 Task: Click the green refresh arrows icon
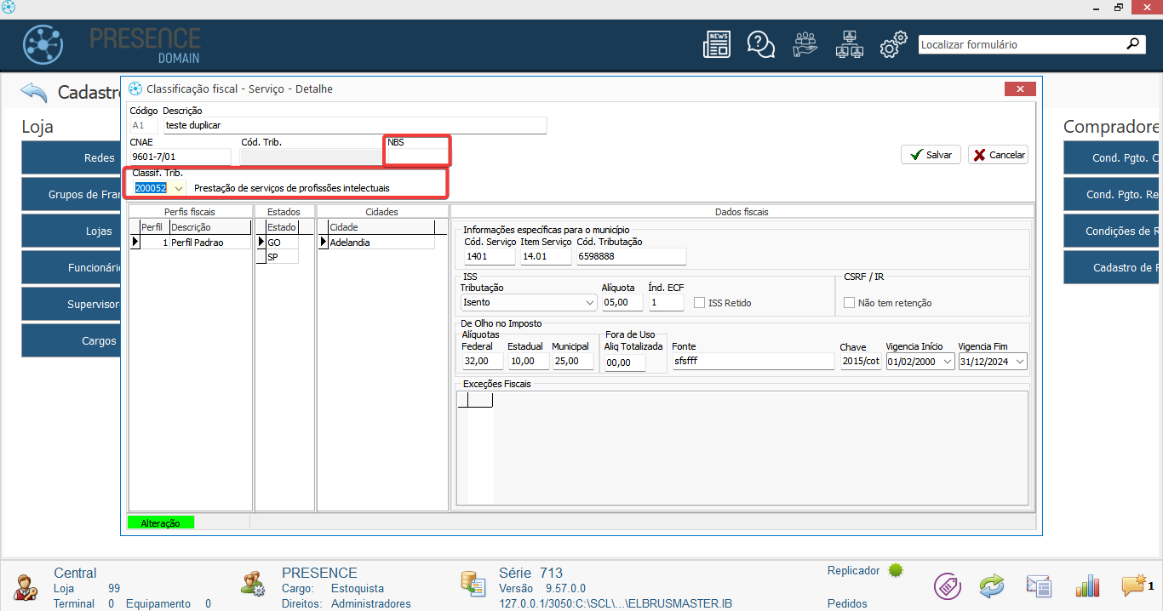pos(992,585)
